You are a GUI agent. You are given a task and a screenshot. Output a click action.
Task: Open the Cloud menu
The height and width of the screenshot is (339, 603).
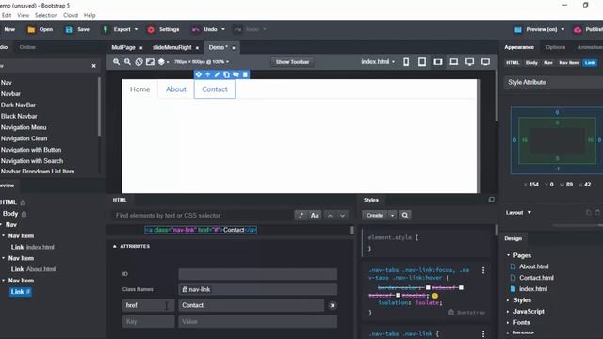click(x=71, y=15)
